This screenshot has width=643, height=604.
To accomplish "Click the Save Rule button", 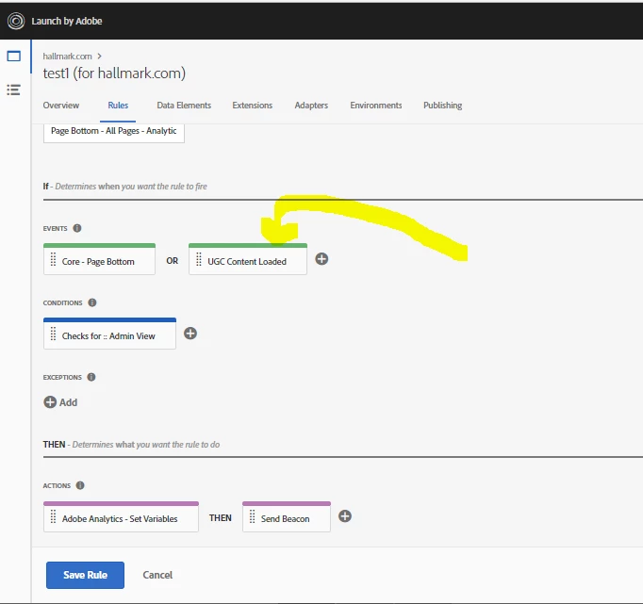I will pyautogui.click(x=85, y=575).
